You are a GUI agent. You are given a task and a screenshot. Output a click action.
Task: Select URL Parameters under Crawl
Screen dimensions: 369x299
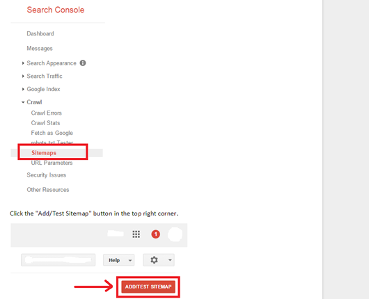click(x=52, y=163)
